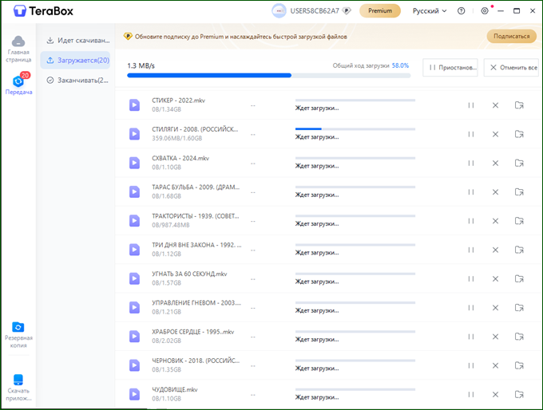Viewport: 543px width, 410px height.
Task: Open folder for УПРАВЛЕНИЕ ГНЕВОМ - 2003
Action: pyautogui.click(x=519, y=307)
